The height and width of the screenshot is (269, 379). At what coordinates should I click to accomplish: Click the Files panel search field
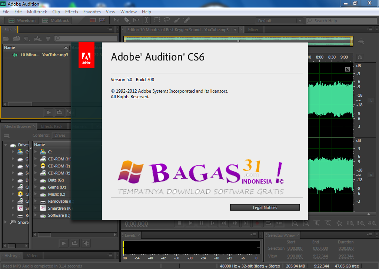tap(86, 39)
